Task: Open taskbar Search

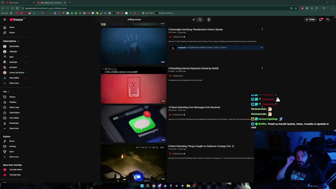Action: [x=148, y=186]
